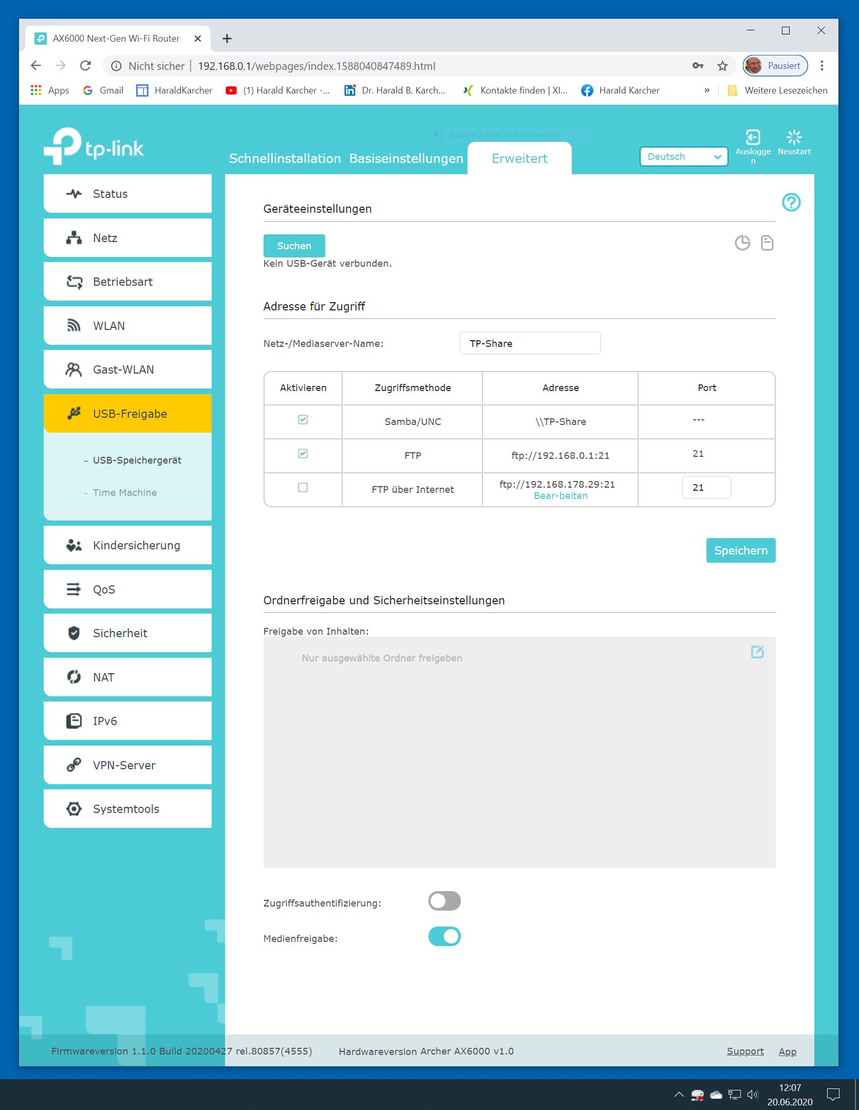859x1110 pixels.
Task: Turn off the Medienfreigabe toggle
Action: point(444,936)
